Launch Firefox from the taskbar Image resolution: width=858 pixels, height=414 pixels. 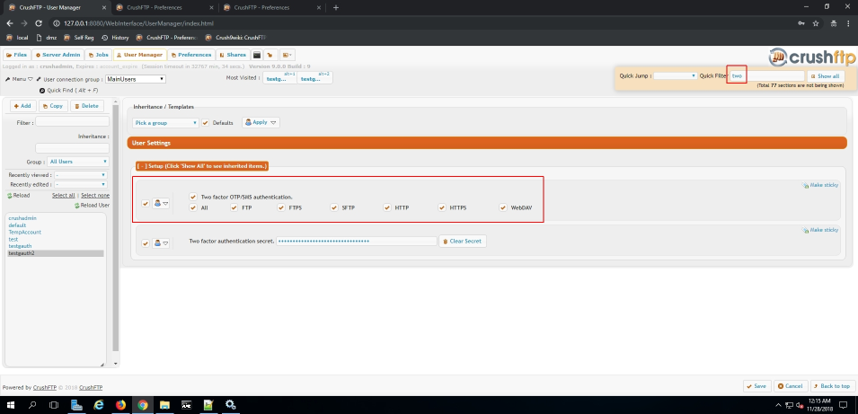click(x=120, y=405)
